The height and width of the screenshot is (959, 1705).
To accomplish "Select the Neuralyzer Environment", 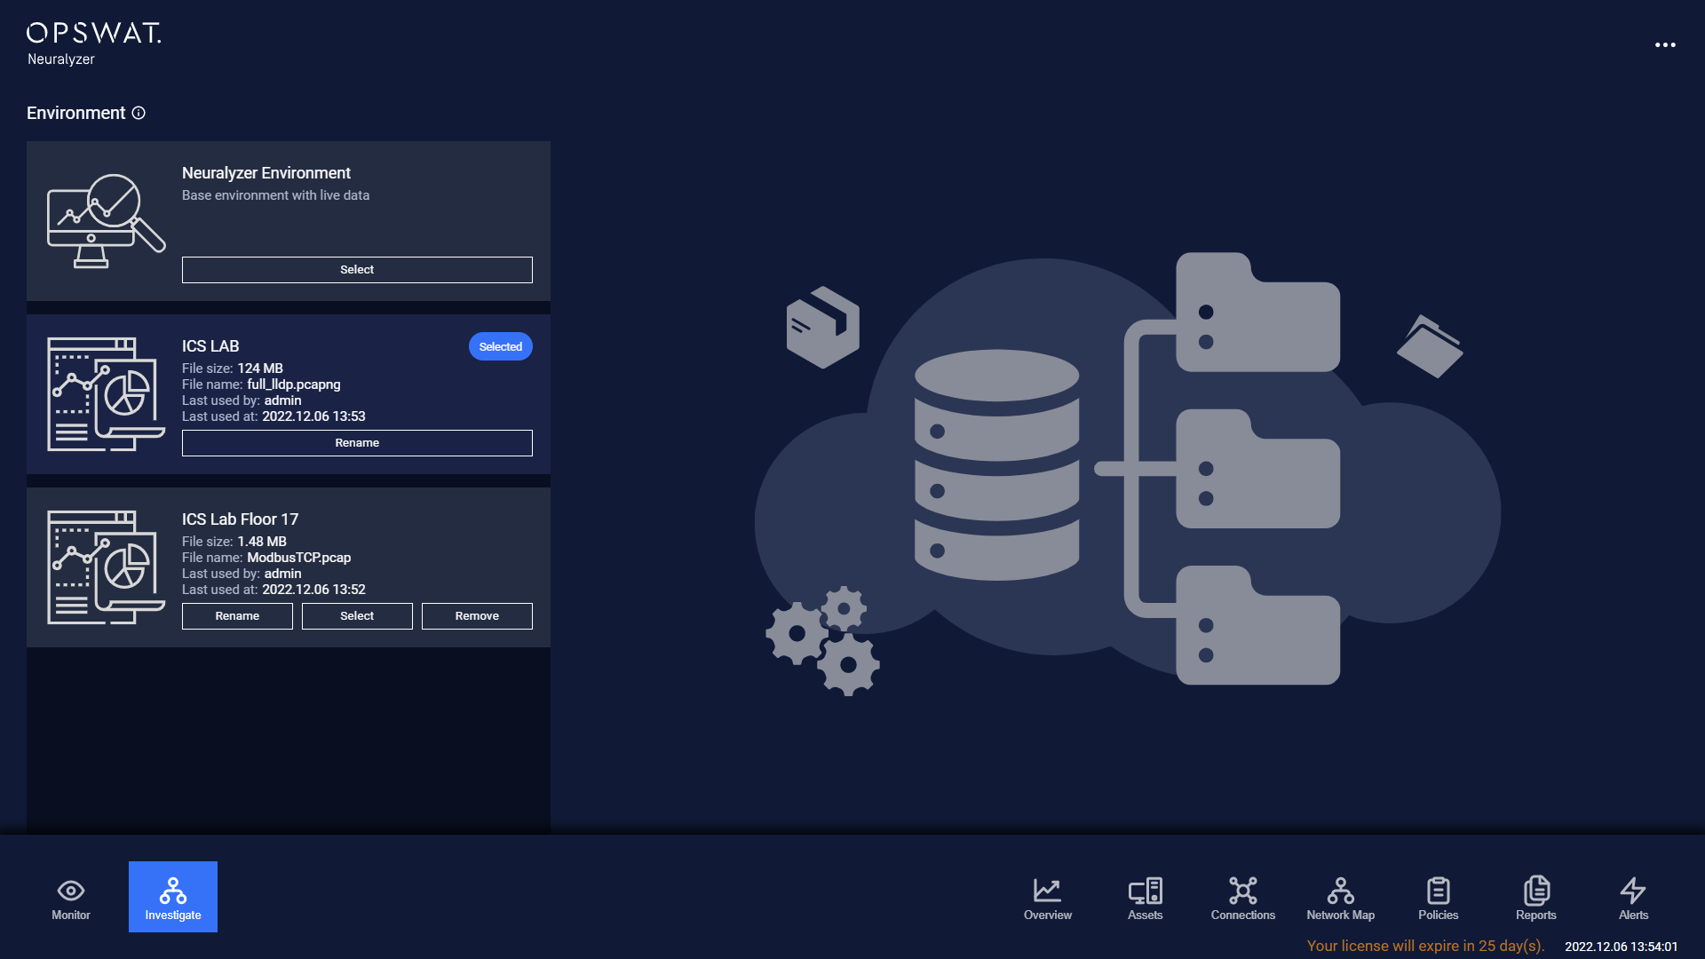I will [357, 270].
